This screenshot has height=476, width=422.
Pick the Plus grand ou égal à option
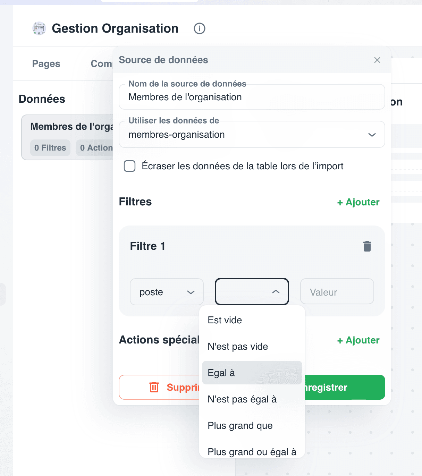tap(252, 451)
